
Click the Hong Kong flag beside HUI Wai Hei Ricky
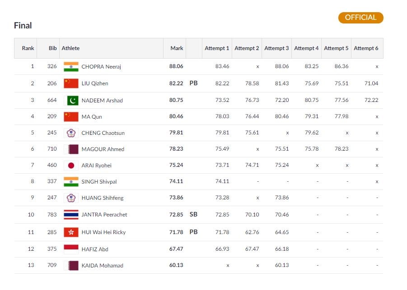pos(71,232)
